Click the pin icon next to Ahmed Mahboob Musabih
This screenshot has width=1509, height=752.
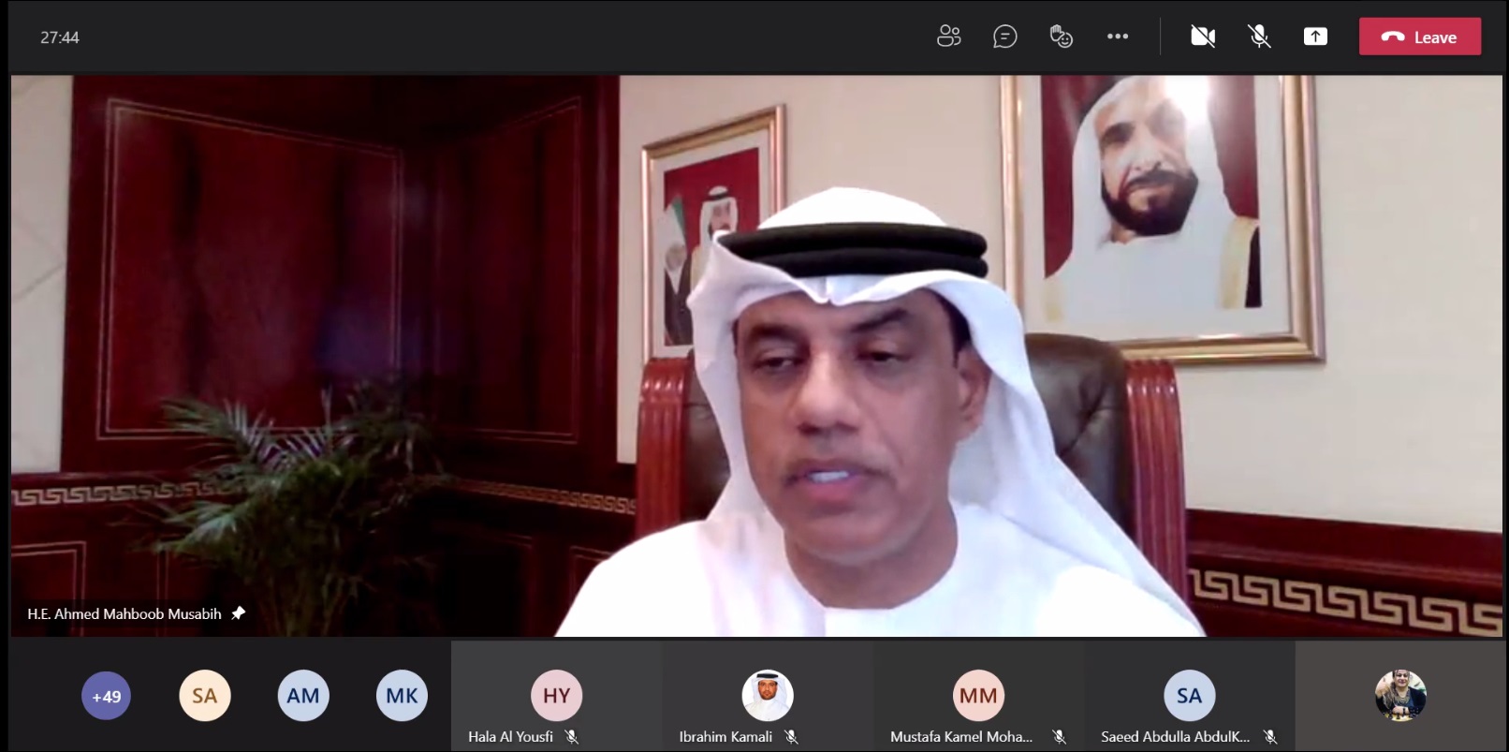pyautogui.click(x=239, y=613)
